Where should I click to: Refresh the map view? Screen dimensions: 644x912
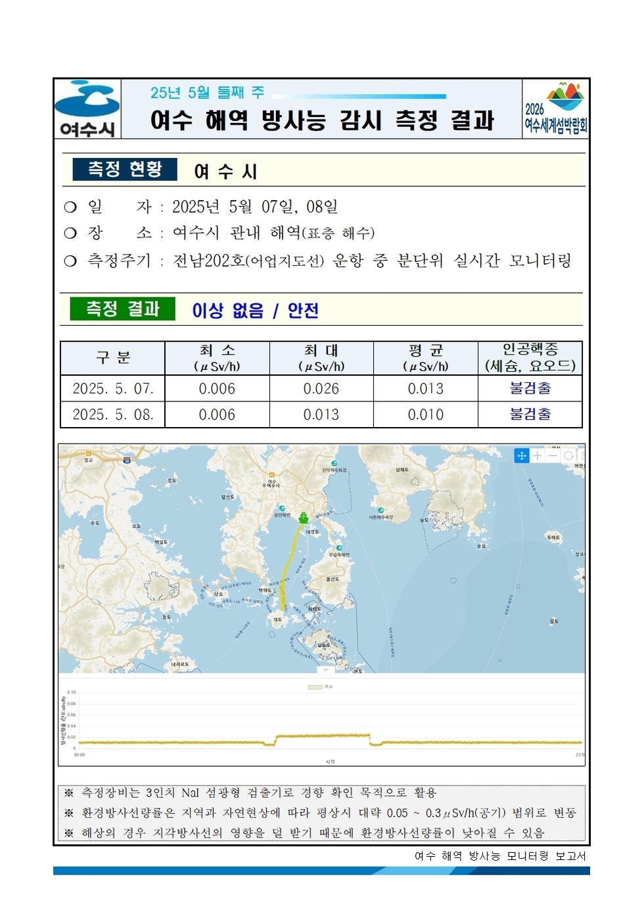[568, 455]
